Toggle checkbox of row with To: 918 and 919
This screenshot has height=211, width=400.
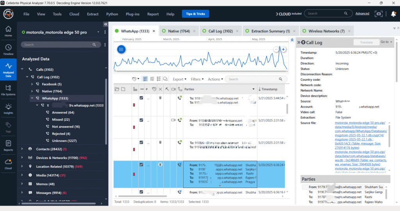[141, 142]
